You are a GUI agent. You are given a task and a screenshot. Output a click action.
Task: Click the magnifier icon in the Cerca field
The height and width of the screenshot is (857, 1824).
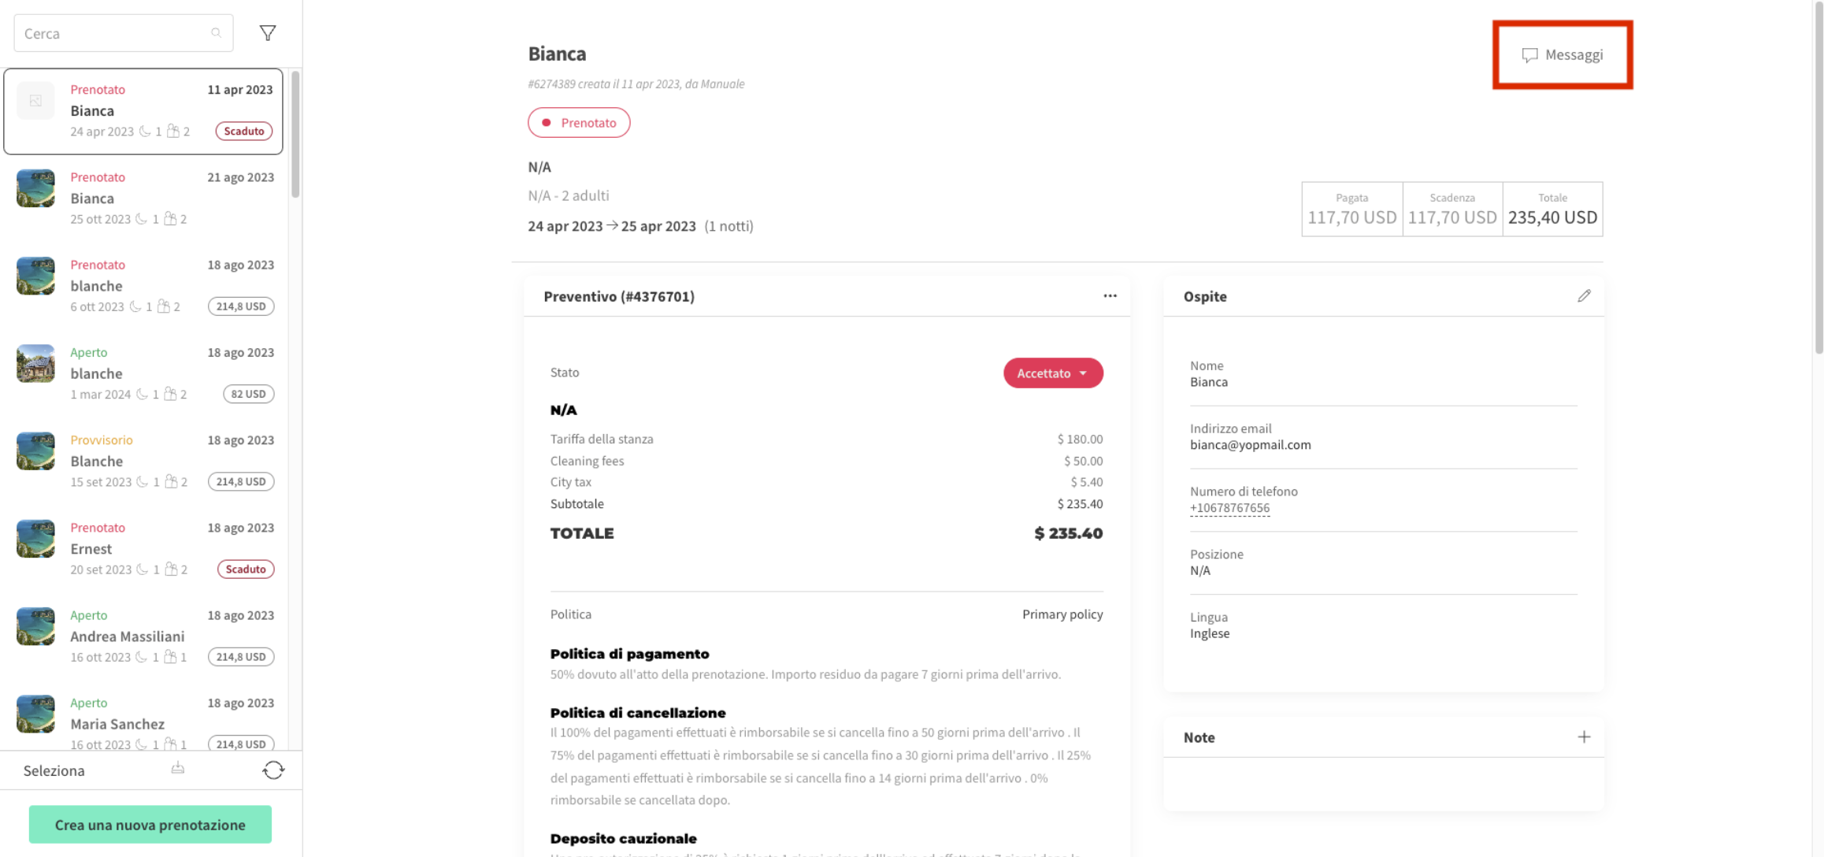point(216,32)
